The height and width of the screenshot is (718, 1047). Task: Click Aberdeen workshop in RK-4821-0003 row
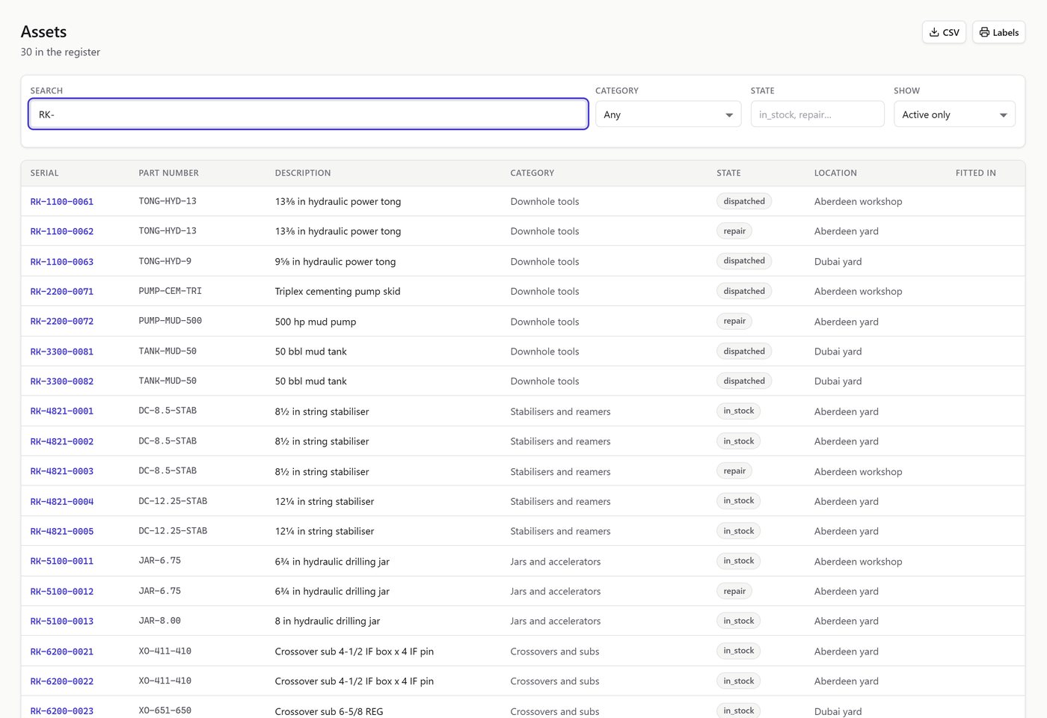point(858,472)
